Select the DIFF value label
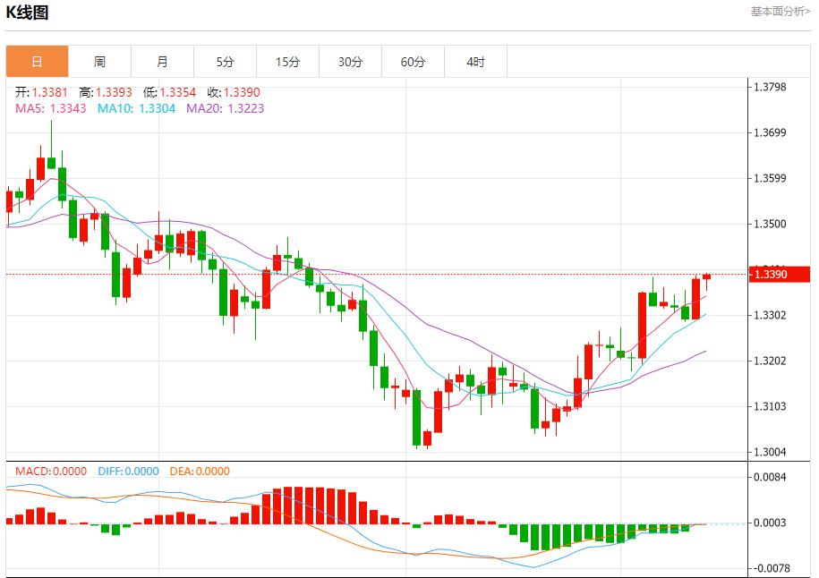This screenshot has height=578, width=819. 126,472
